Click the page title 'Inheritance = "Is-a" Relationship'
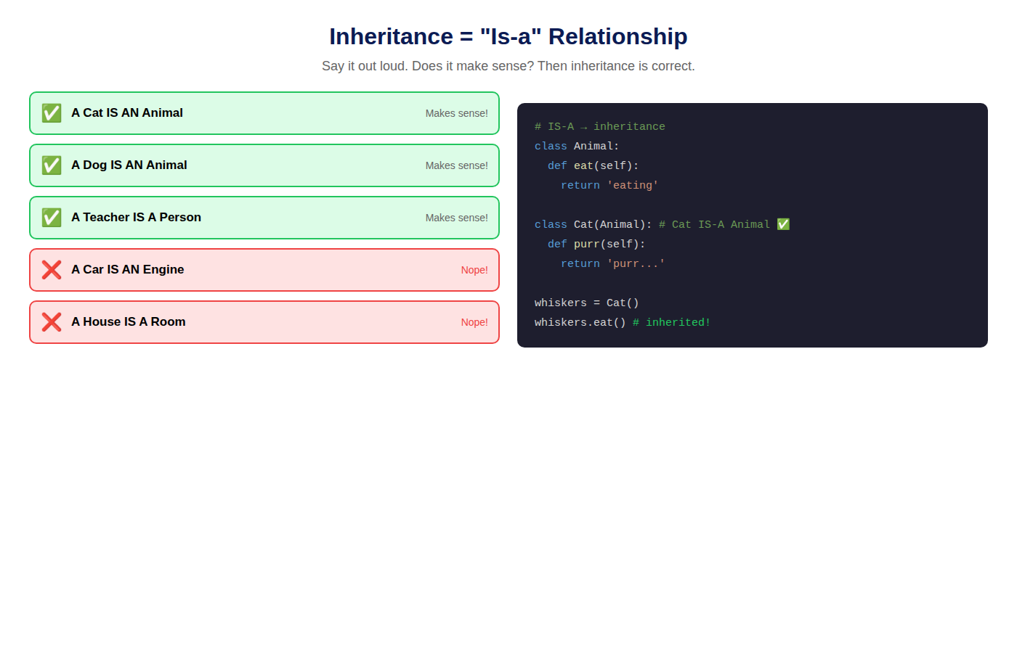 click(508, 36)
